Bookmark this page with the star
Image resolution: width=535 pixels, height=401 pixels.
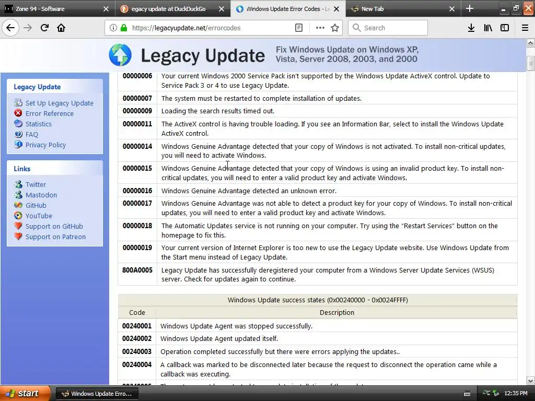point(335,28)
